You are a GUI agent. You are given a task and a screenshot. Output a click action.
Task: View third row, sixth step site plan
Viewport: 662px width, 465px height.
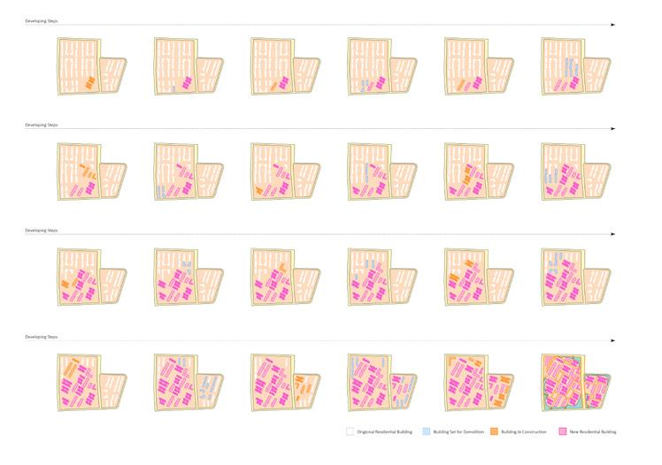pos(576,277)
